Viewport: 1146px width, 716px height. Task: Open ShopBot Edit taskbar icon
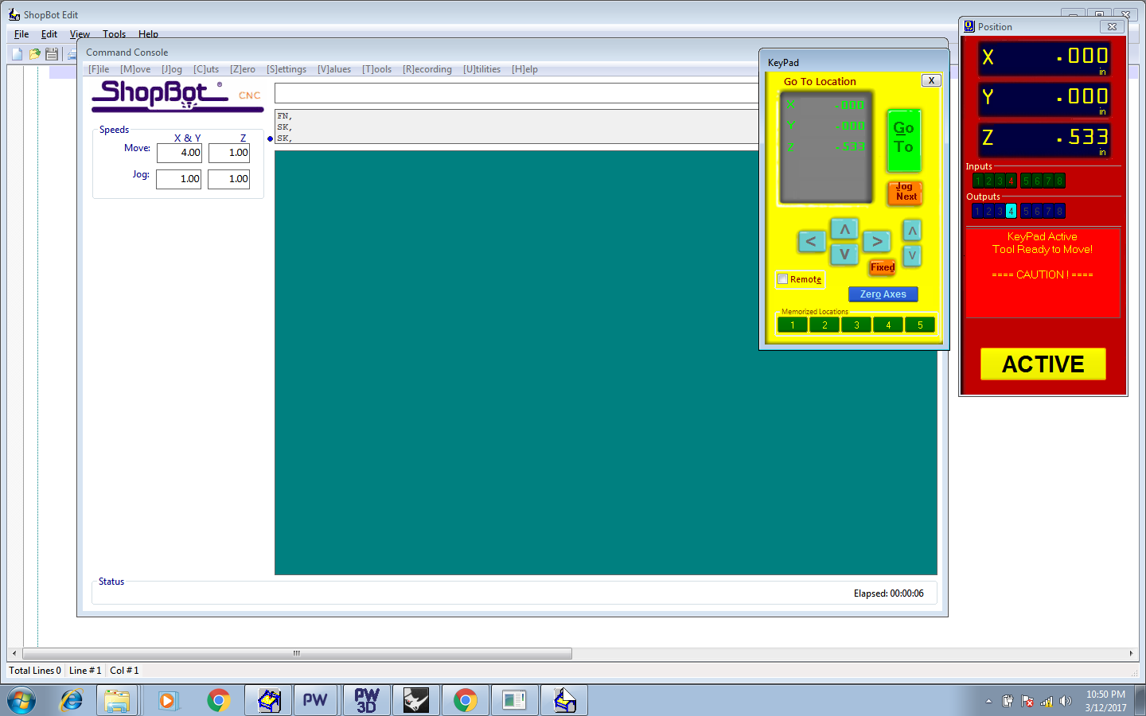(x=564, y=700)
